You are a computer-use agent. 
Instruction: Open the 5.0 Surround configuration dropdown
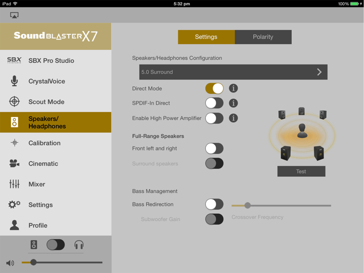pyautogui.click(x=233, y=72)
